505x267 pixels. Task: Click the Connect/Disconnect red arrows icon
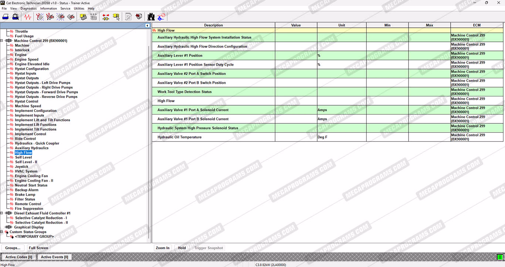tap(106, 17)
